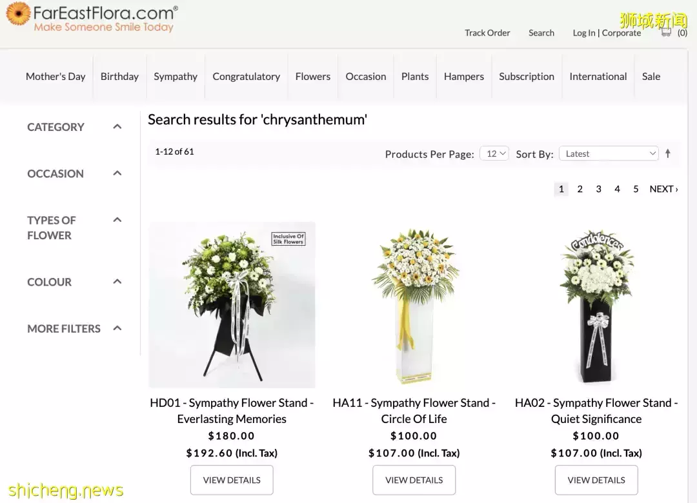This screenshot has width=697, height=503.
Task: Open the Sort By Latest dropdown
Action: 608,153
